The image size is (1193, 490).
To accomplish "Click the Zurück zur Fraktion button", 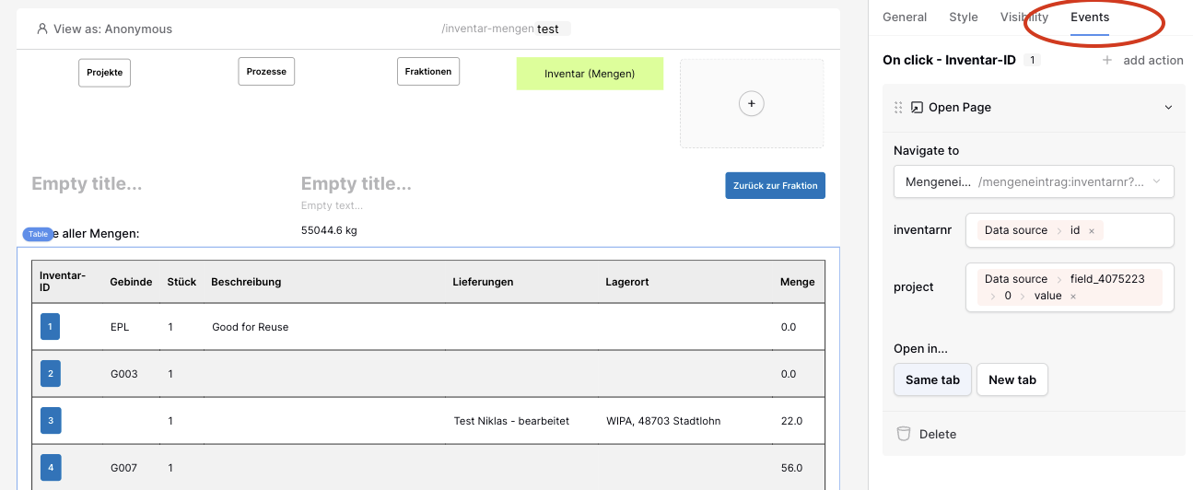I will 775,185.
